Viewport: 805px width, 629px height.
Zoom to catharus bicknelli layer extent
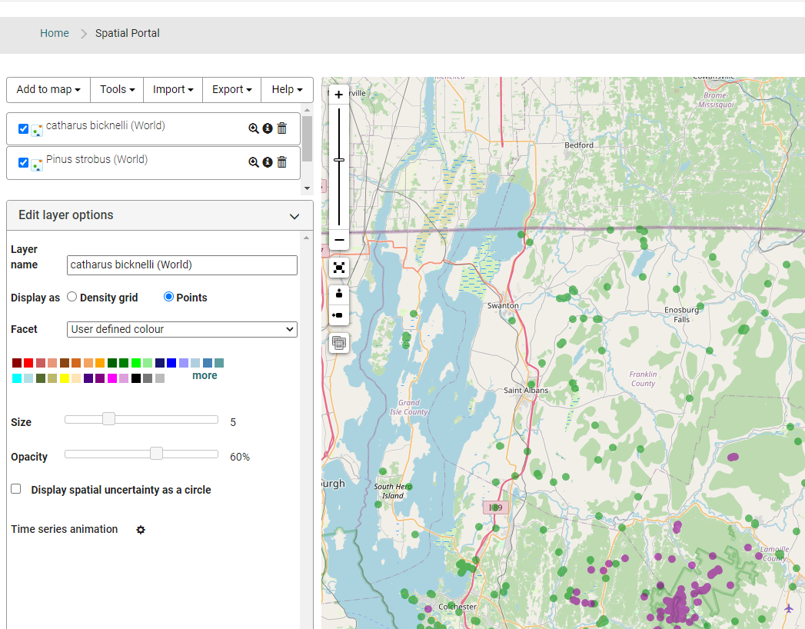(254, 128)
